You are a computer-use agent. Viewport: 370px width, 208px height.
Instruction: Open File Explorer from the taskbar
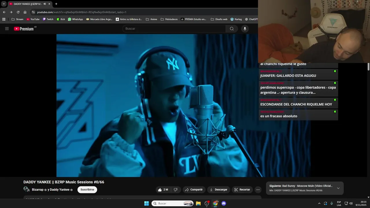point(198,203)
